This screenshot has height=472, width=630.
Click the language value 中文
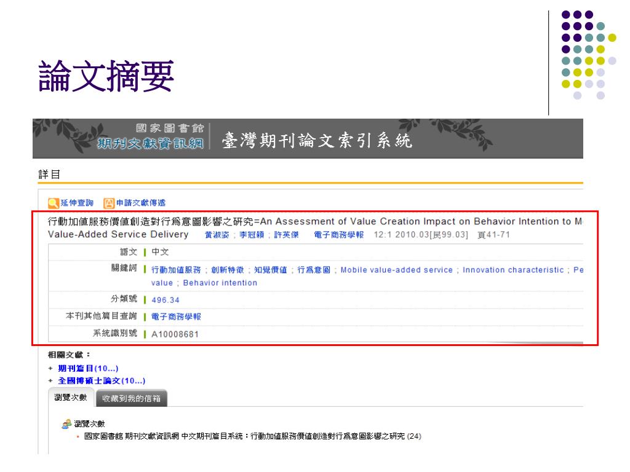pos(160,252)
